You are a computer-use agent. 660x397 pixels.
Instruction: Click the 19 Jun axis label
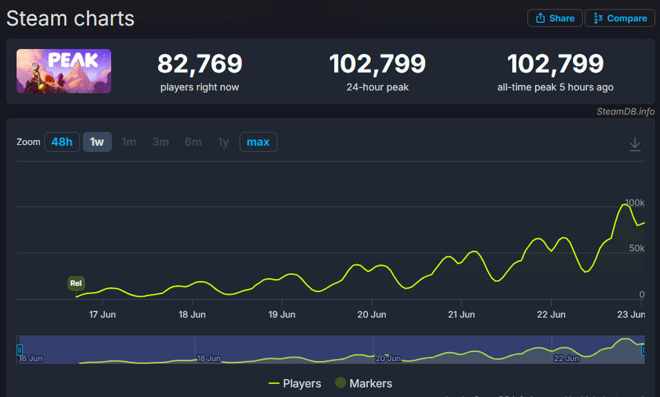click(x=282, y=314)
